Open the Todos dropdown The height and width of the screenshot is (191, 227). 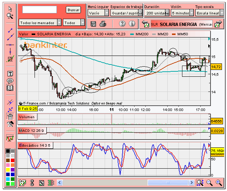(x=74, y=23)
